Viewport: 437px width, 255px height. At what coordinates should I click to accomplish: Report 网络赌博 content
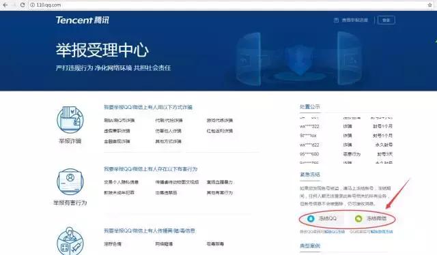click(164, 244)
